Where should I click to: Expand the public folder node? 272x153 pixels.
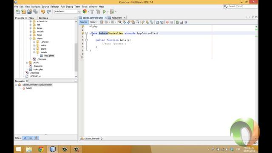pyautogui.click(x=27, y=62)
